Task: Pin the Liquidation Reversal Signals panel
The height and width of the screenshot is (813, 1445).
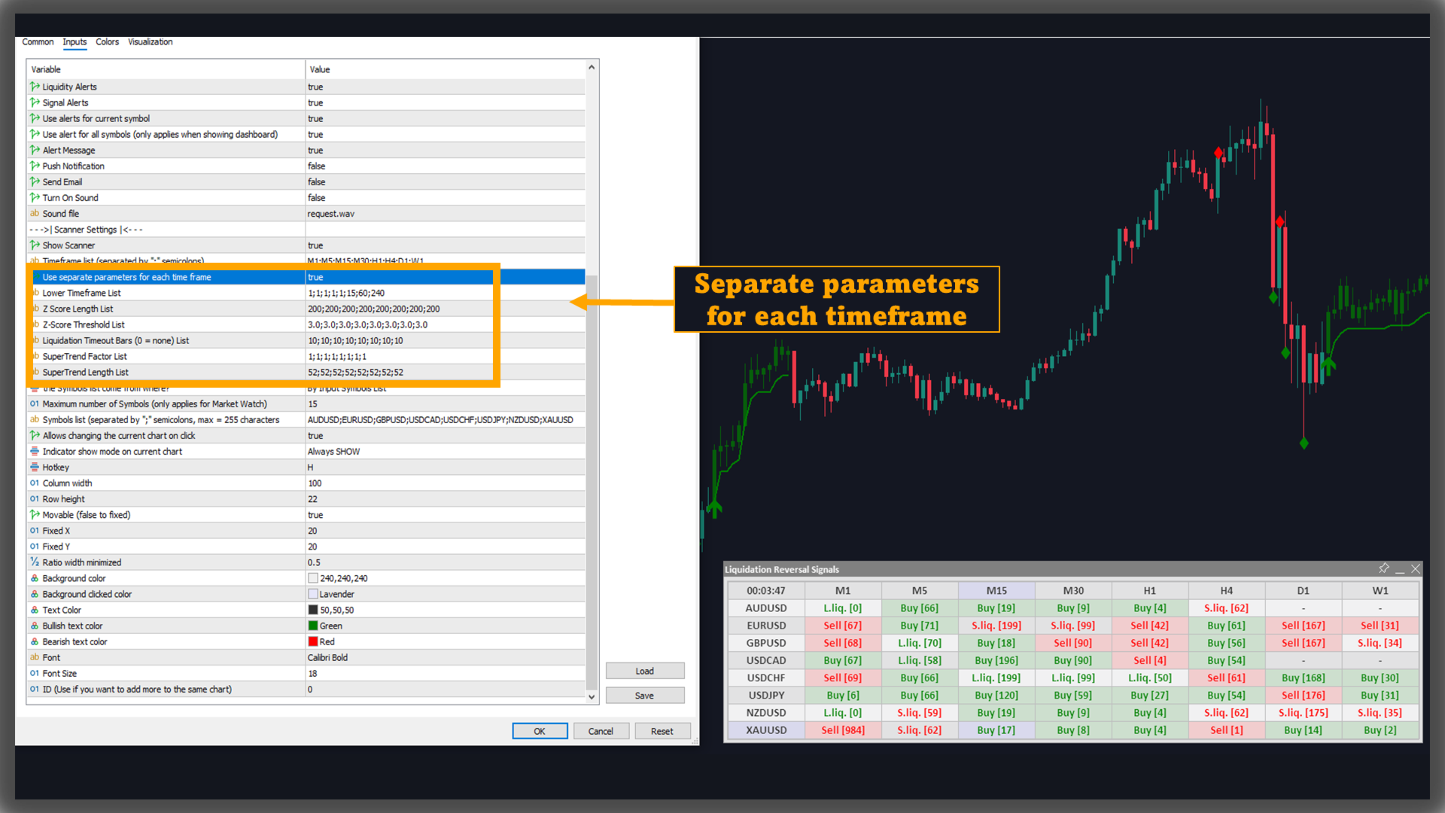Action: [1383, 568]
